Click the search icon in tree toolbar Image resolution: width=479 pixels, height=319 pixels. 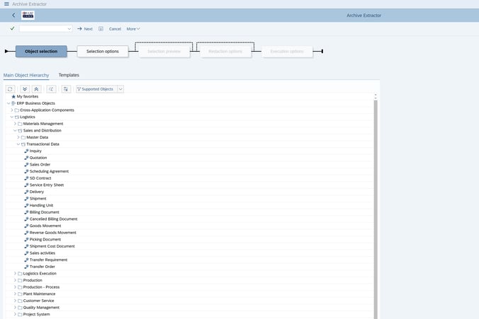[x=51, y=89]
